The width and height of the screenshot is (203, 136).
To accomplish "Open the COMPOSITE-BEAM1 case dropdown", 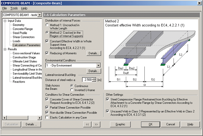I will [x=40, y=15].
